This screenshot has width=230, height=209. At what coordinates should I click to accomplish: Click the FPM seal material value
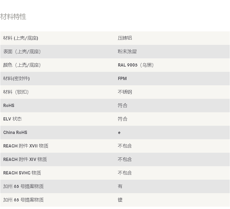(122, 79)
